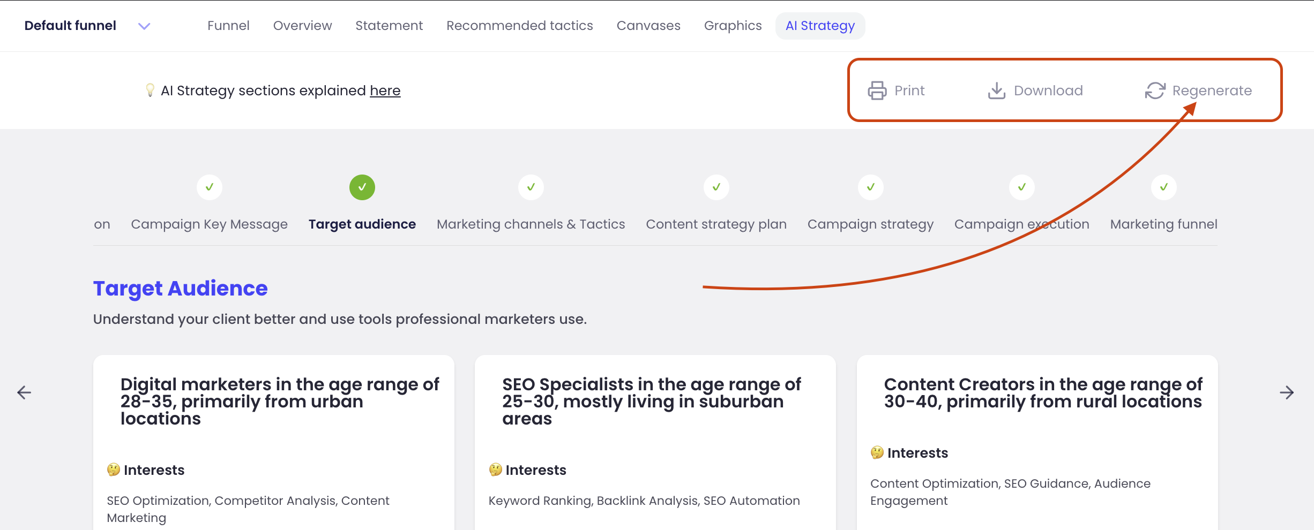This screenshot has width=1314, height=530.
Task: Open the AI Strategy explanation via the here link
Action: pyautogui.click(x=385, y=90)
